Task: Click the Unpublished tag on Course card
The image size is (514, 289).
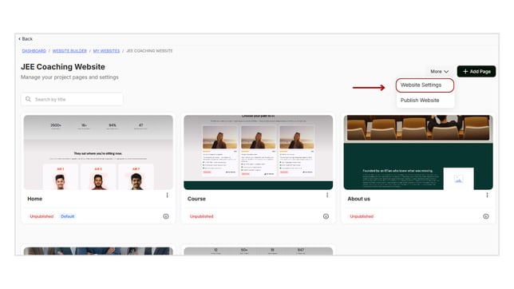Action: pyautogui.click(x=202, y=216)
